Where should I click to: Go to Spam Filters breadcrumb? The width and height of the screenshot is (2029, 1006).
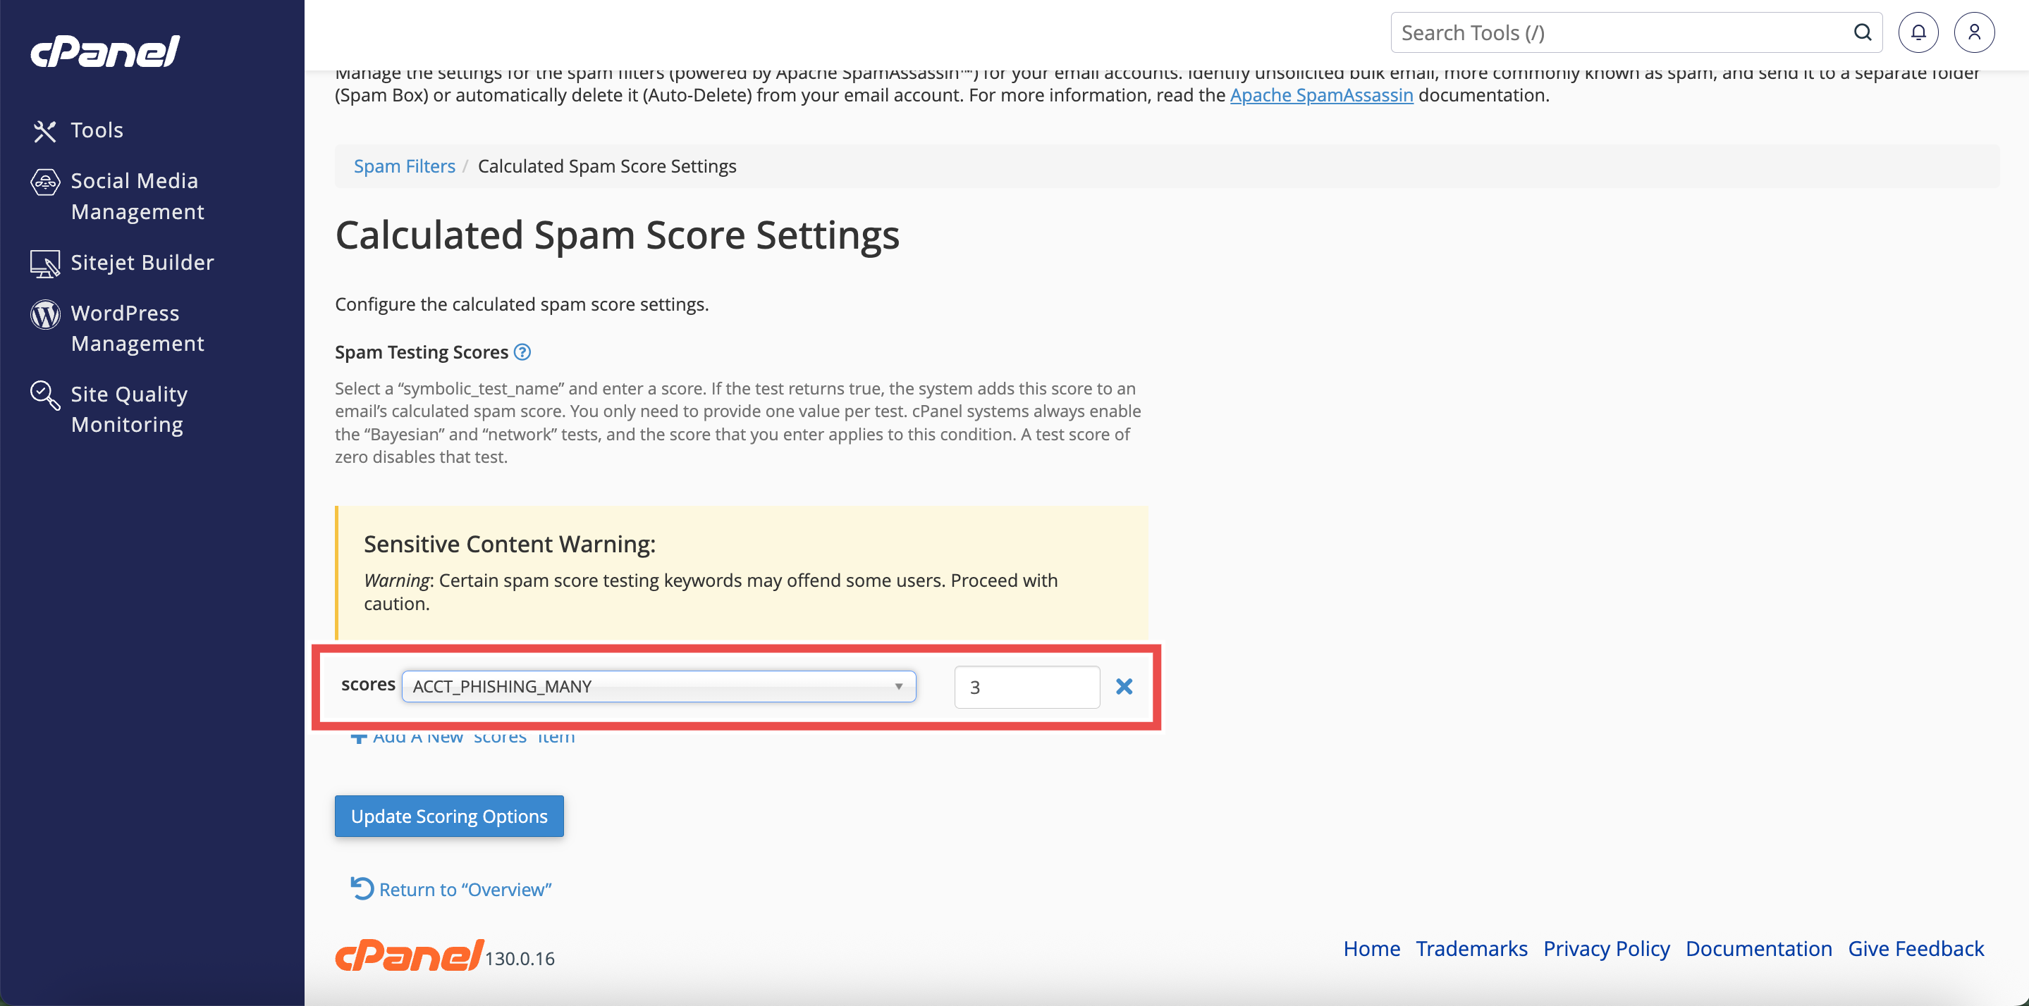point(404,166)
